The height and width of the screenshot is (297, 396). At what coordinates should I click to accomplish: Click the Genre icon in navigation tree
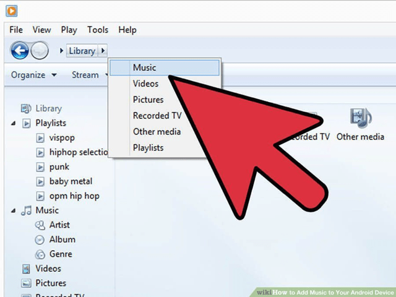pyautogui.click(x=40, y=254)
